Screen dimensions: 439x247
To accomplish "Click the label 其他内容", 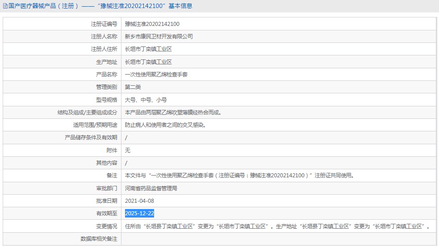I will tap(107, 163).
